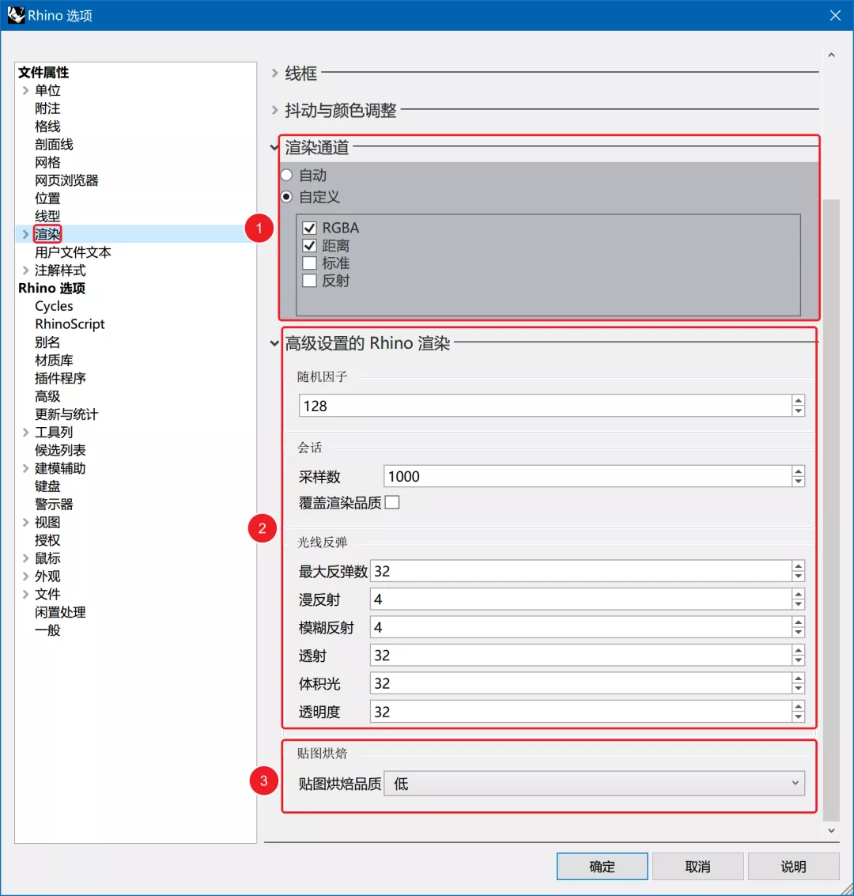Viewport: 854px width, 896px height.
Task: Expand the 线框 section
Action: coord(275,73)
